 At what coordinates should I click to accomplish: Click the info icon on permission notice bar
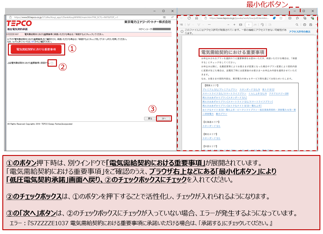182,31
